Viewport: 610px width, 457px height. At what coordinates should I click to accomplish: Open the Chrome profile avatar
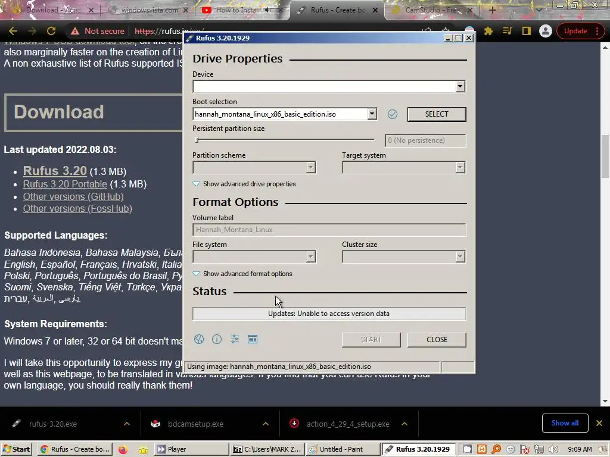(546, 31)
